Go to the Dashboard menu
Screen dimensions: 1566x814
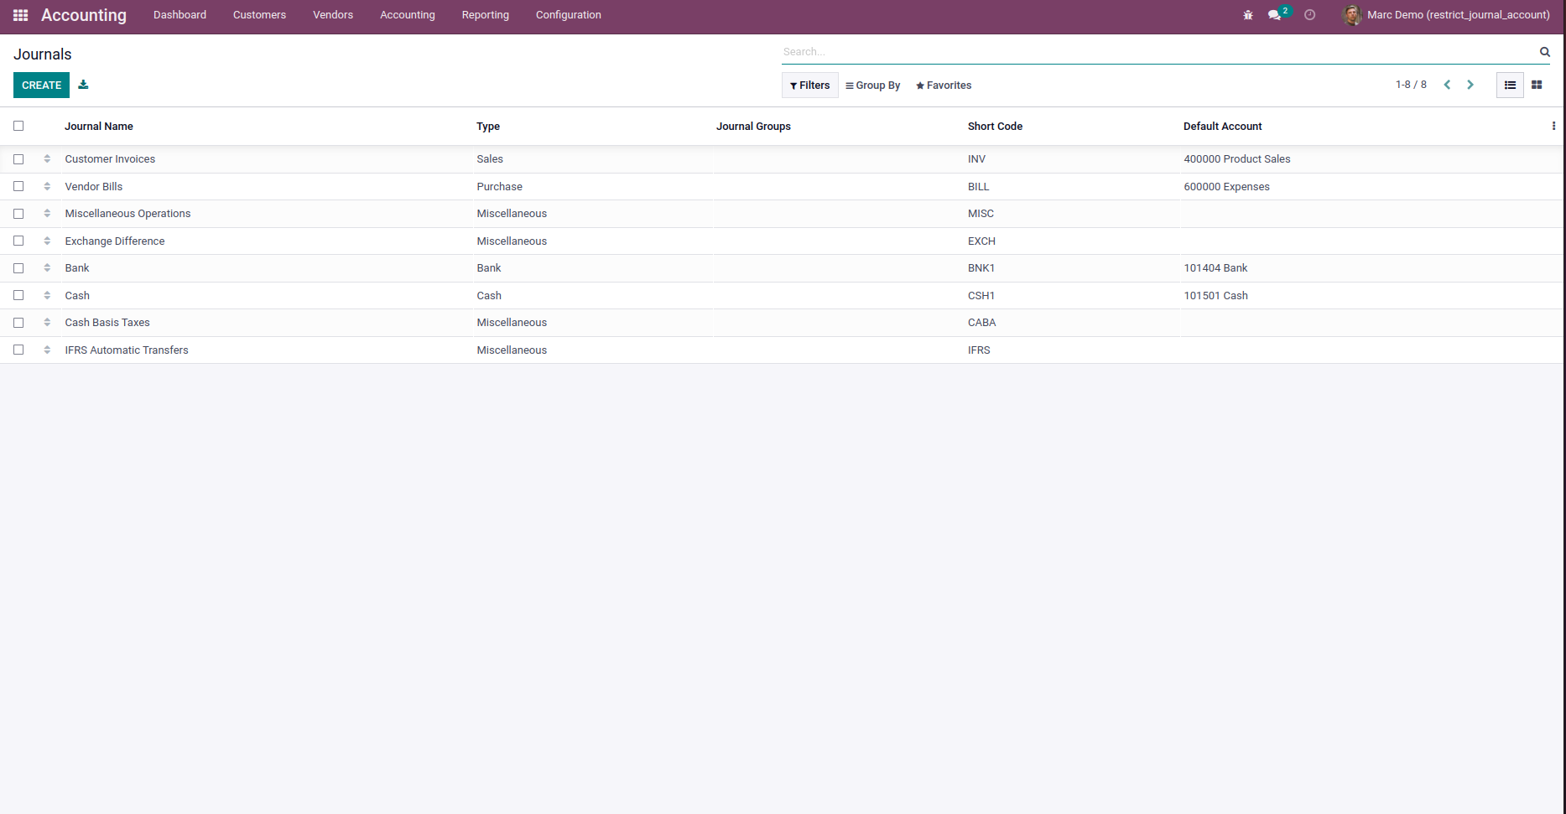click(179, 15)
